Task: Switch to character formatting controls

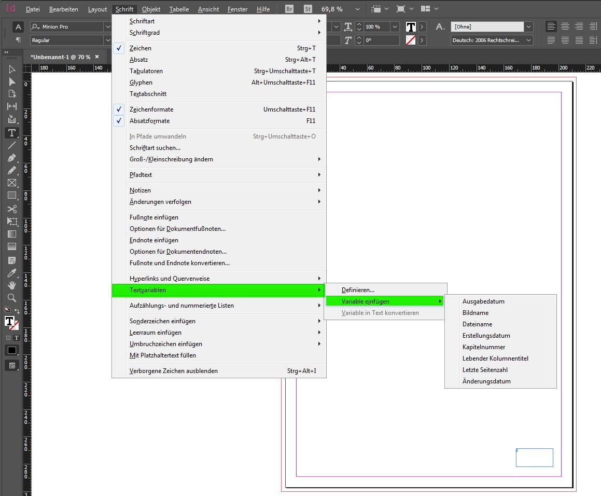Action: coord(18,27)
